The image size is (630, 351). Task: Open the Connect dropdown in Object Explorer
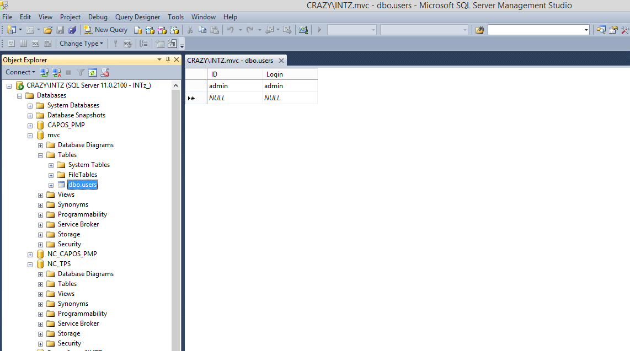click(x=20, y=72)
